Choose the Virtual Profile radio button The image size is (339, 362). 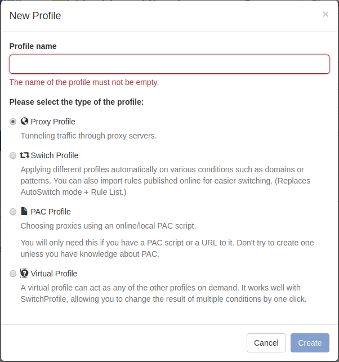[13, 274]
